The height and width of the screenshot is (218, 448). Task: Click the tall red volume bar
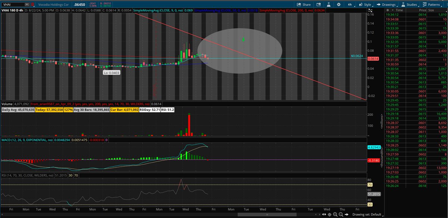pos(189,124)
